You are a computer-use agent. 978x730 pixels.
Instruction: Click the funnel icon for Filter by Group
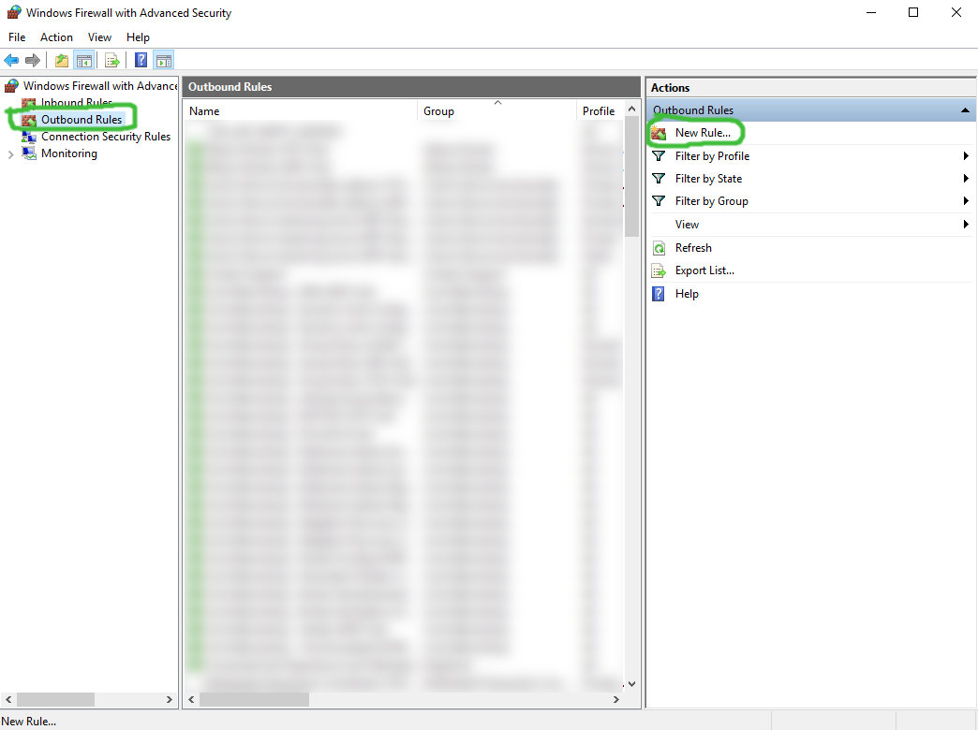(x=659, y=200)
